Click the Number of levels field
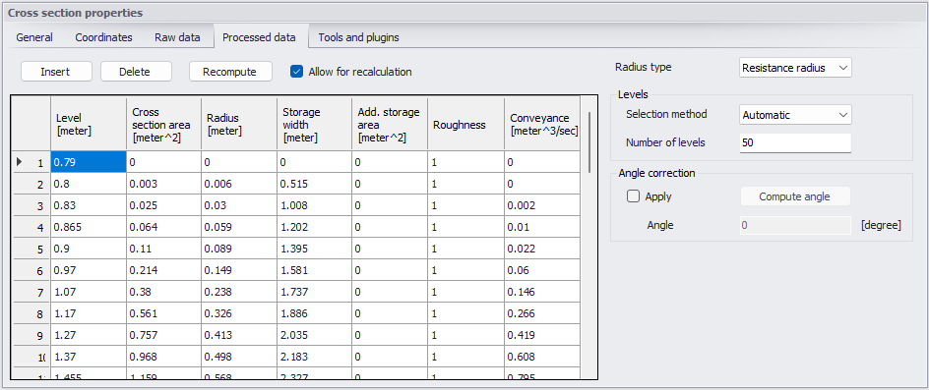Screen dimensions: 929x390 [x=795, y=142]
